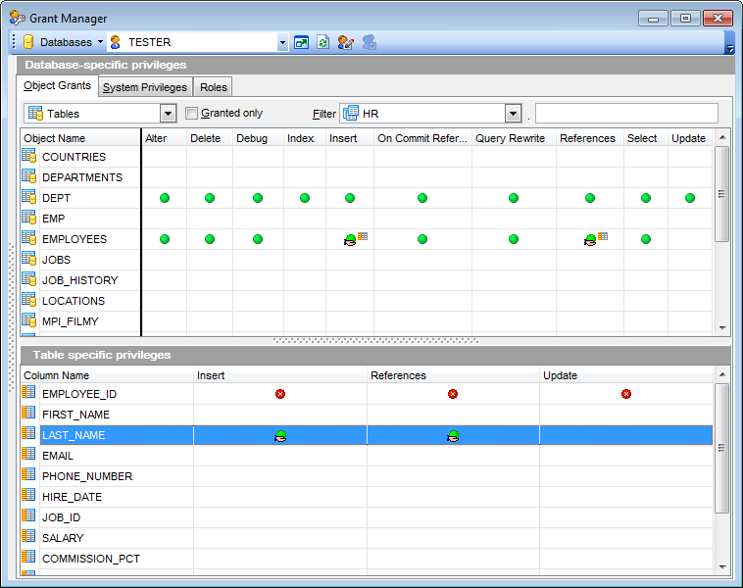This screenshot has width=743, height=588.
Task: Click the edit user privileges toolbar icon
Action: point(346,42)
